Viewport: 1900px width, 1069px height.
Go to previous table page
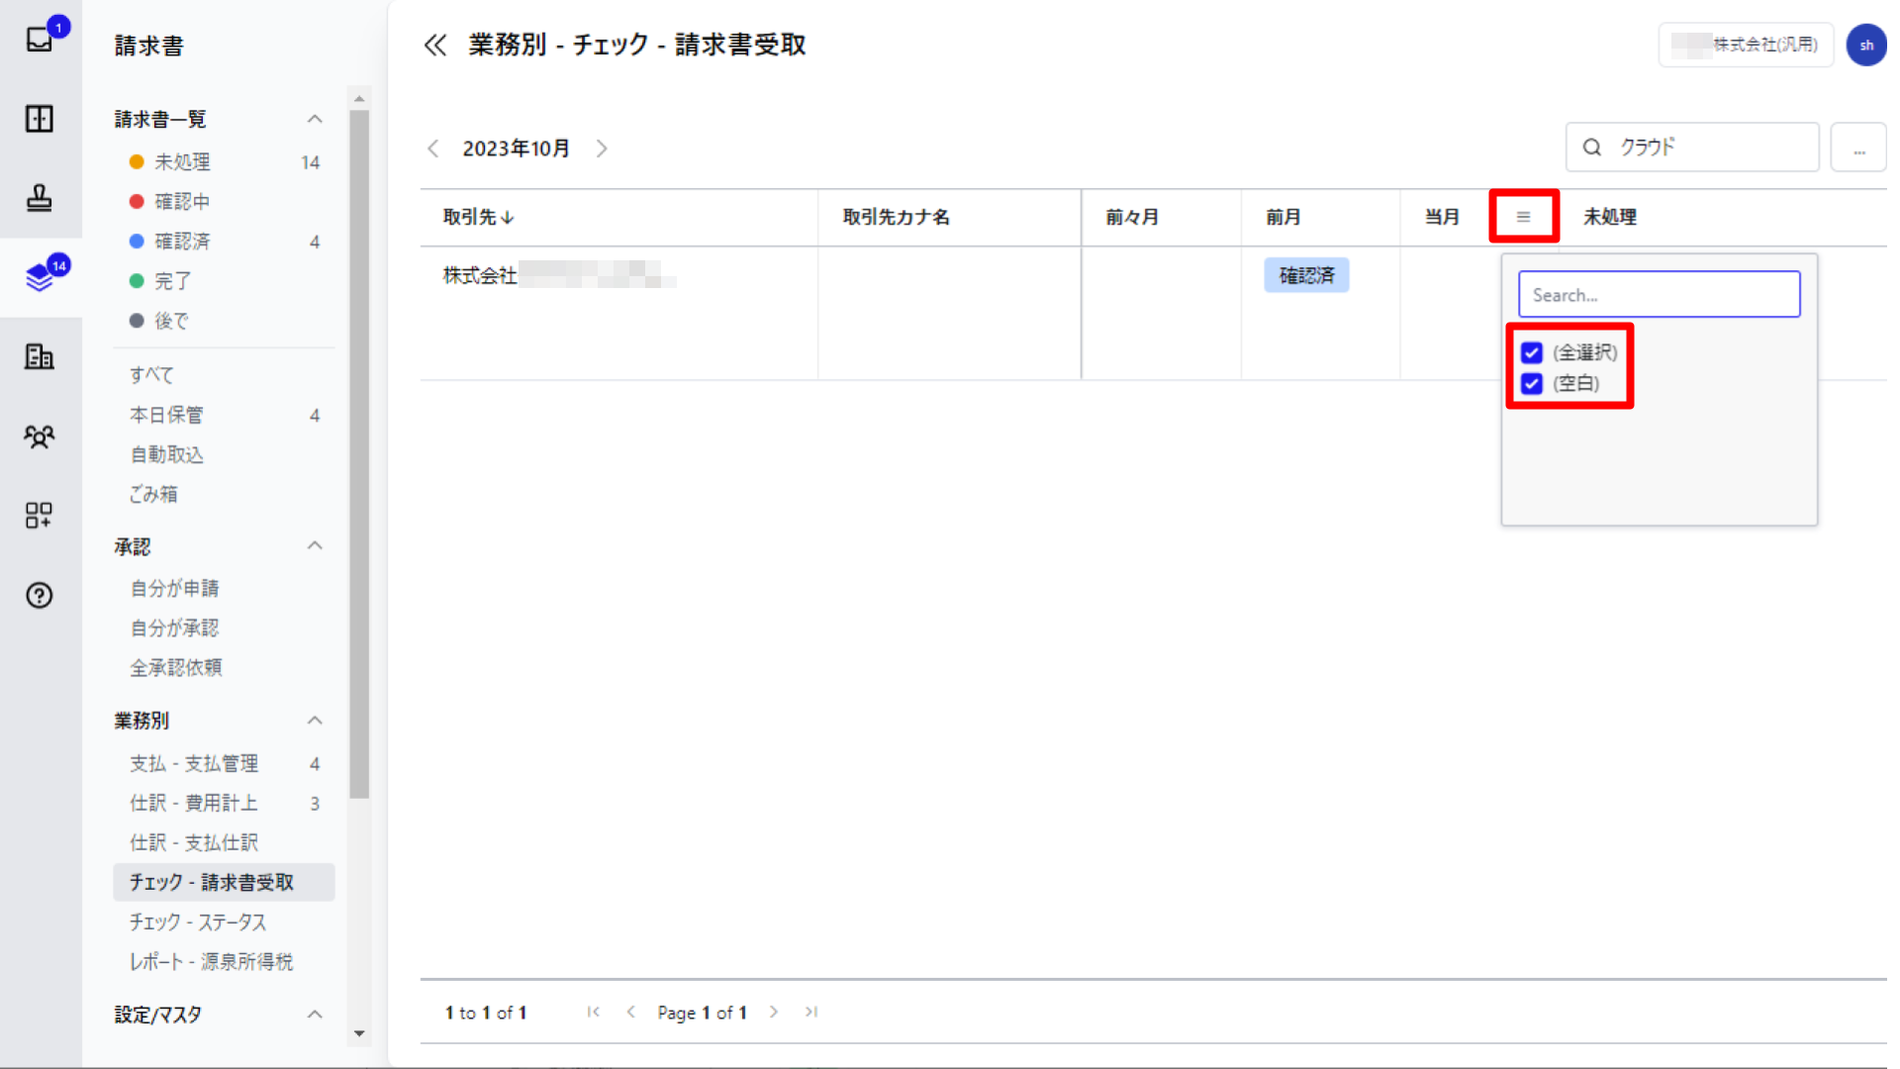point(631,1012)
